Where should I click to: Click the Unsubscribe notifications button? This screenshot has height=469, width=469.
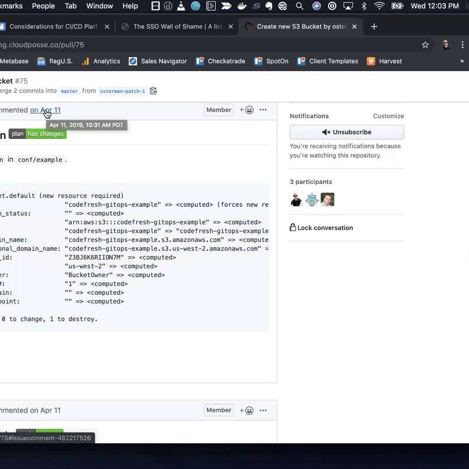[347, 132]
